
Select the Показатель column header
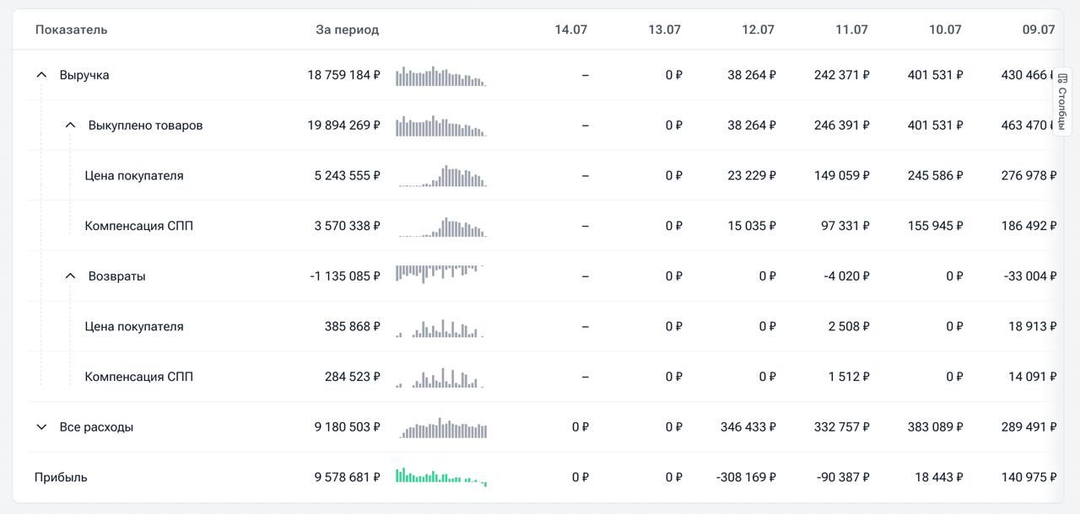tap(71, 29)
